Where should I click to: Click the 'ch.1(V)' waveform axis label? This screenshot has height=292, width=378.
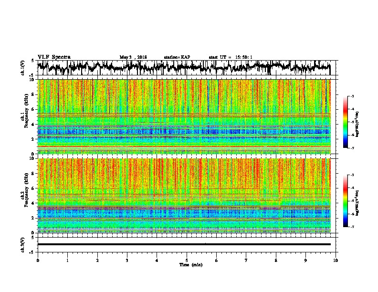(23, 68)
